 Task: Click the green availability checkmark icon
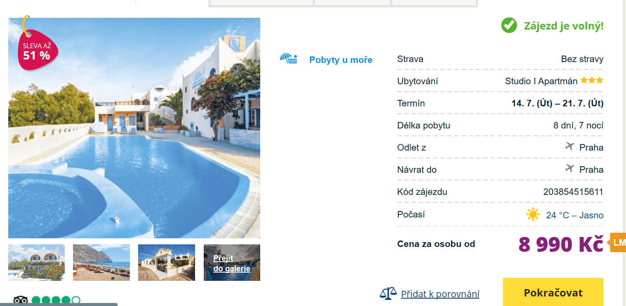(509, 26)
